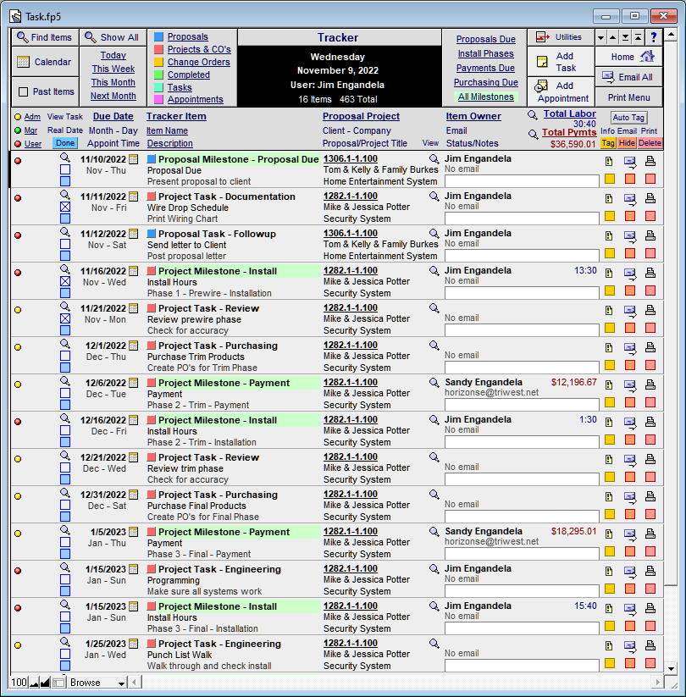Print icon for 1/25/2023 Engineering row

pos(650,645)
